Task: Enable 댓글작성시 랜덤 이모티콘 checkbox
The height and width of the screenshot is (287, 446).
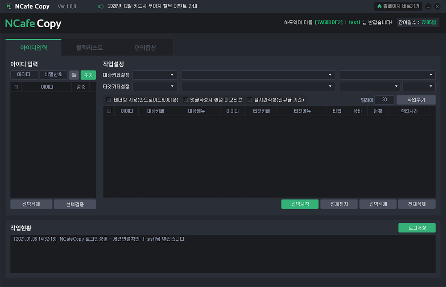Action: pyautogui.click(x=186, y=100)
